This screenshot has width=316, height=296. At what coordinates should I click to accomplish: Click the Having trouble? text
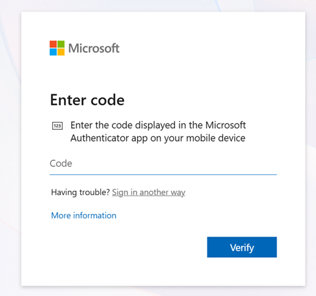[81, 192]
